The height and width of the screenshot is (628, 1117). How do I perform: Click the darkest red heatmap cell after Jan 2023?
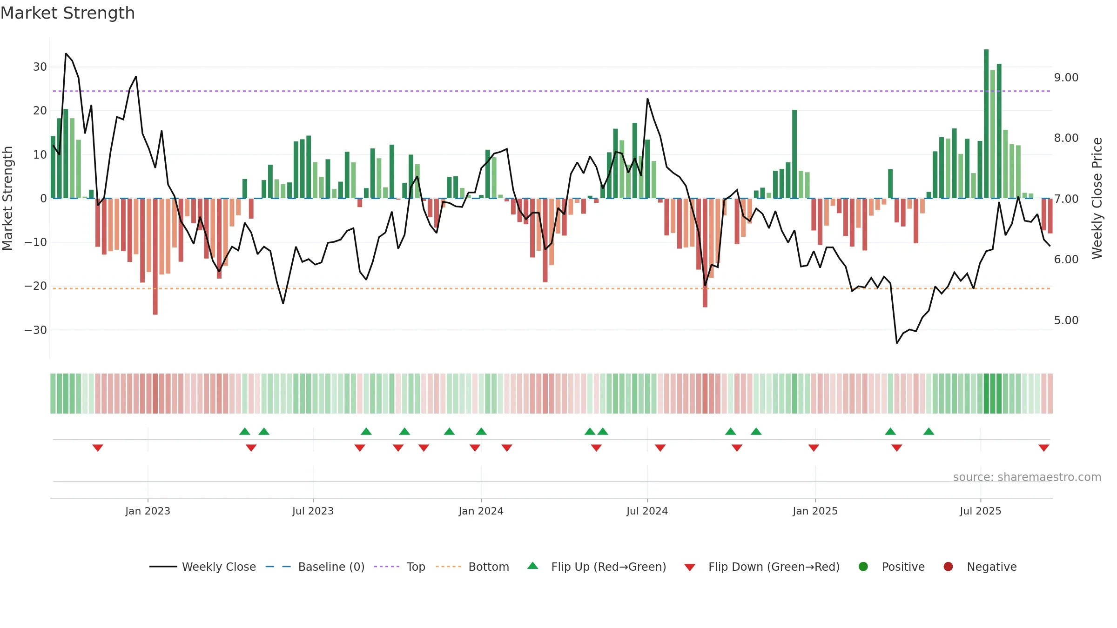155,394
